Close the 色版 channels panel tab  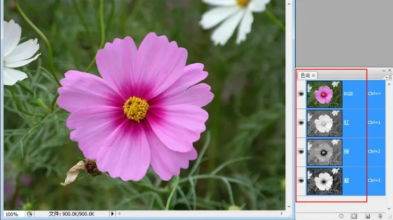pos(314,75)
